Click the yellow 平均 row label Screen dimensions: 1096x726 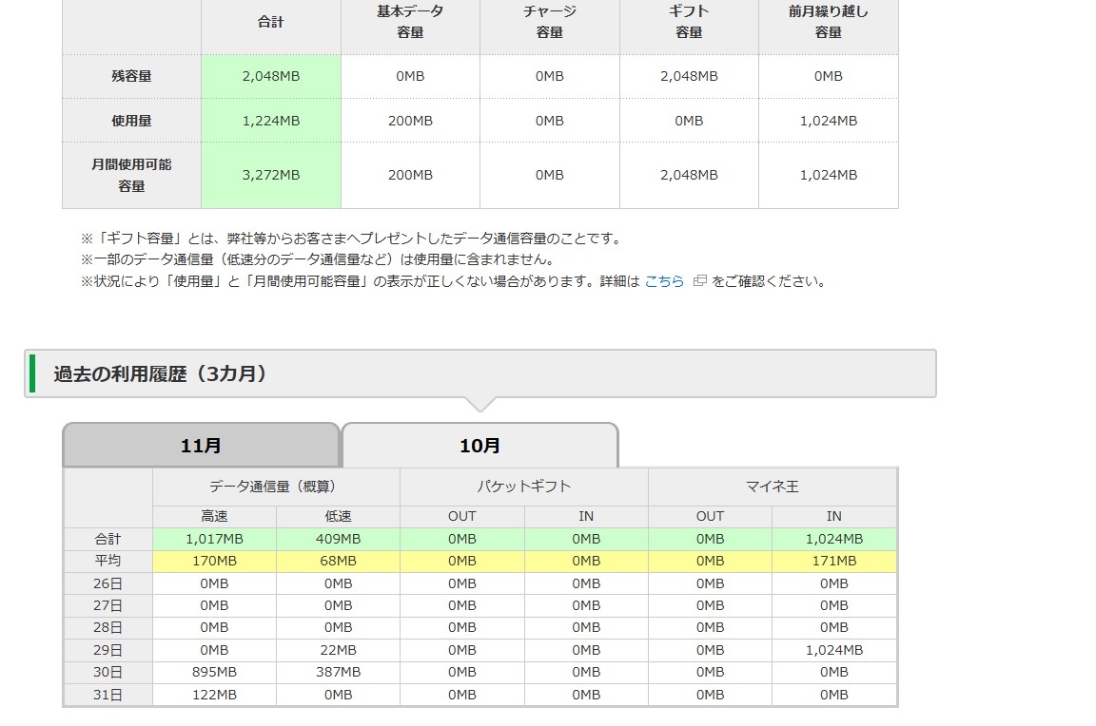108,561
